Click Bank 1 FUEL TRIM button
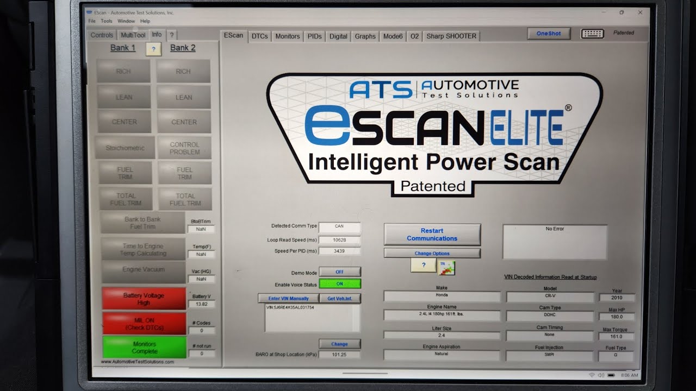 126,173
